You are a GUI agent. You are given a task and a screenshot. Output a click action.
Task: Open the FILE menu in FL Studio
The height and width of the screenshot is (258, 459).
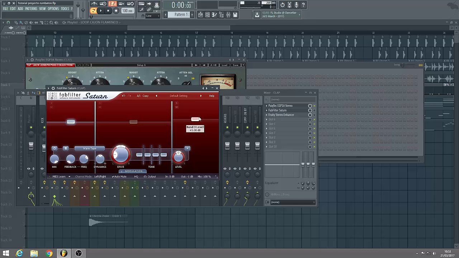5,9
